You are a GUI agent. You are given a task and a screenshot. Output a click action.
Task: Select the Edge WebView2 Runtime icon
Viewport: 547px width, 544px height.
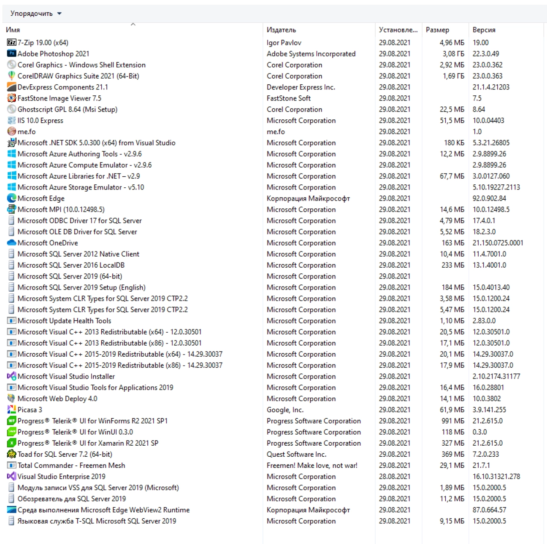tap(12, 509)
